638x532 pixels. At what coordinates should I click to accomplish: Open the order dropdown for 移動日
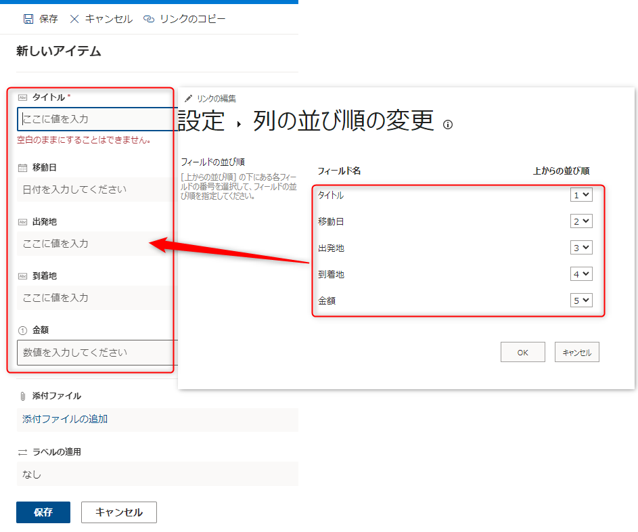coord(581,221)
